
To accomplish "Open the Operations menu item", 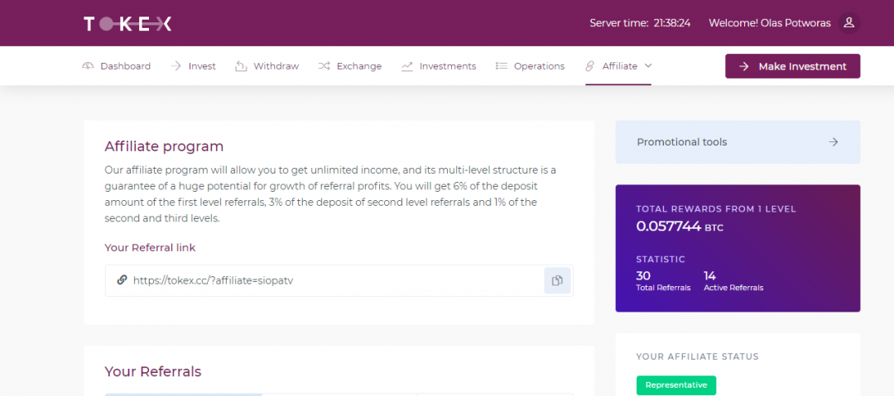I will [x=538, y=66].
